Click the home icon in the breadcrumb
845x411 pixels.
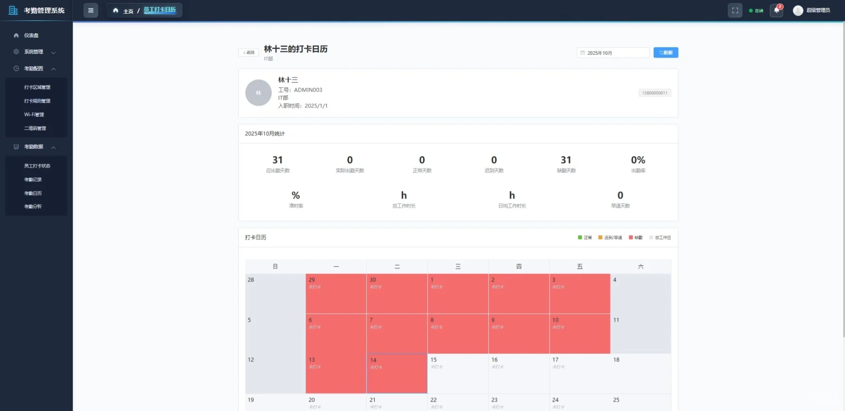point(115,10)
